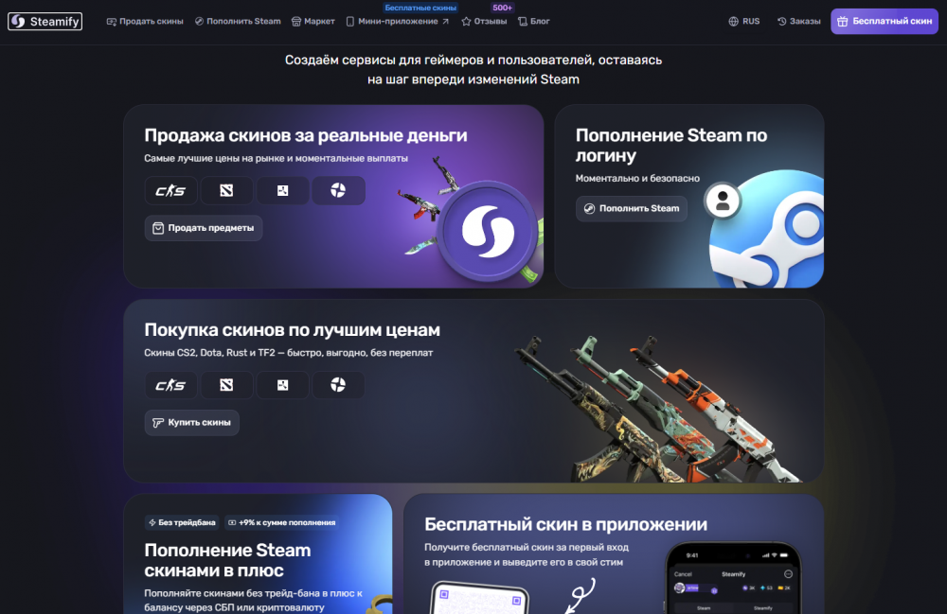Viewport: 947px width, 614px height.
Task: Select the Rust icon in the buy skins card
Action: click(x=282, y=385)
